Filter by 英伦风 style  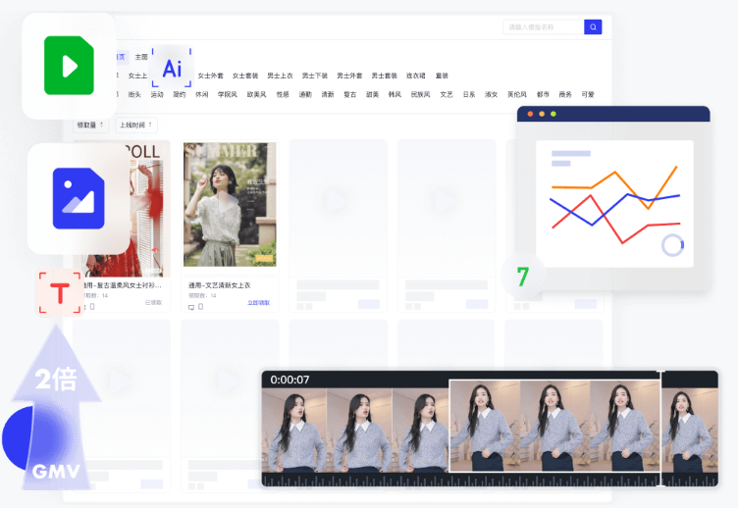click(517, 94)
